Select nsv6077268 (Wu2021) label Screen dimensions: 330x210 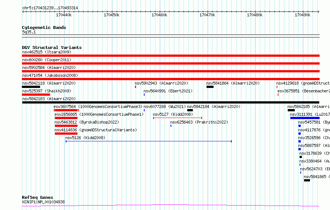click(165, 106)
